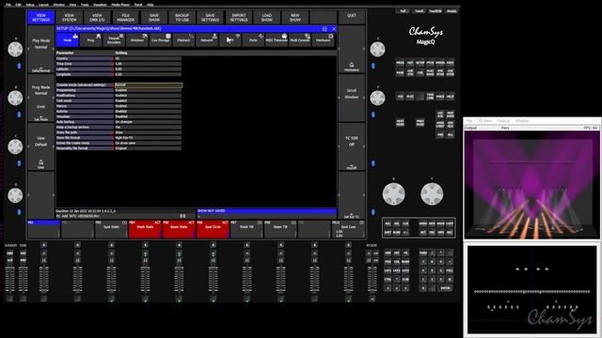The width and height of the screenshot is (602, 338).
Task: Select the Spot Static playback
Action: [111, 229]
